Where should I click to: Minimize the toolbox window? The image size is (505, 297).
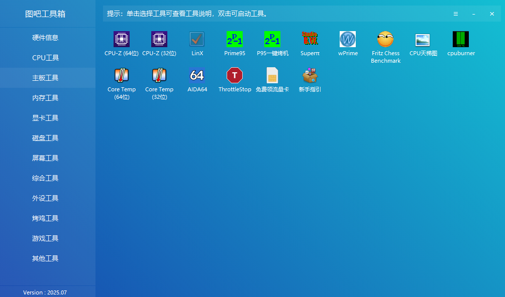click(474, 14)
